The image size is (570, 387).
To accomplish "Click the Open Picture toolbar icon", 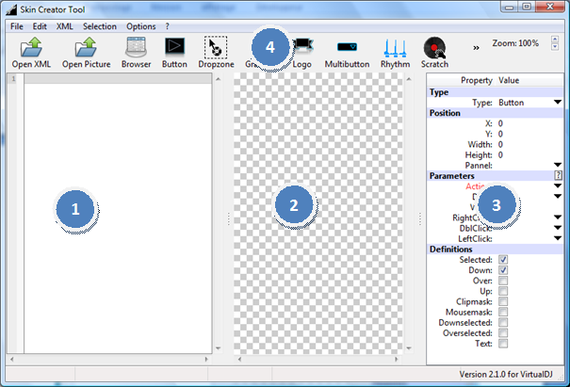I will click(86, 53).
